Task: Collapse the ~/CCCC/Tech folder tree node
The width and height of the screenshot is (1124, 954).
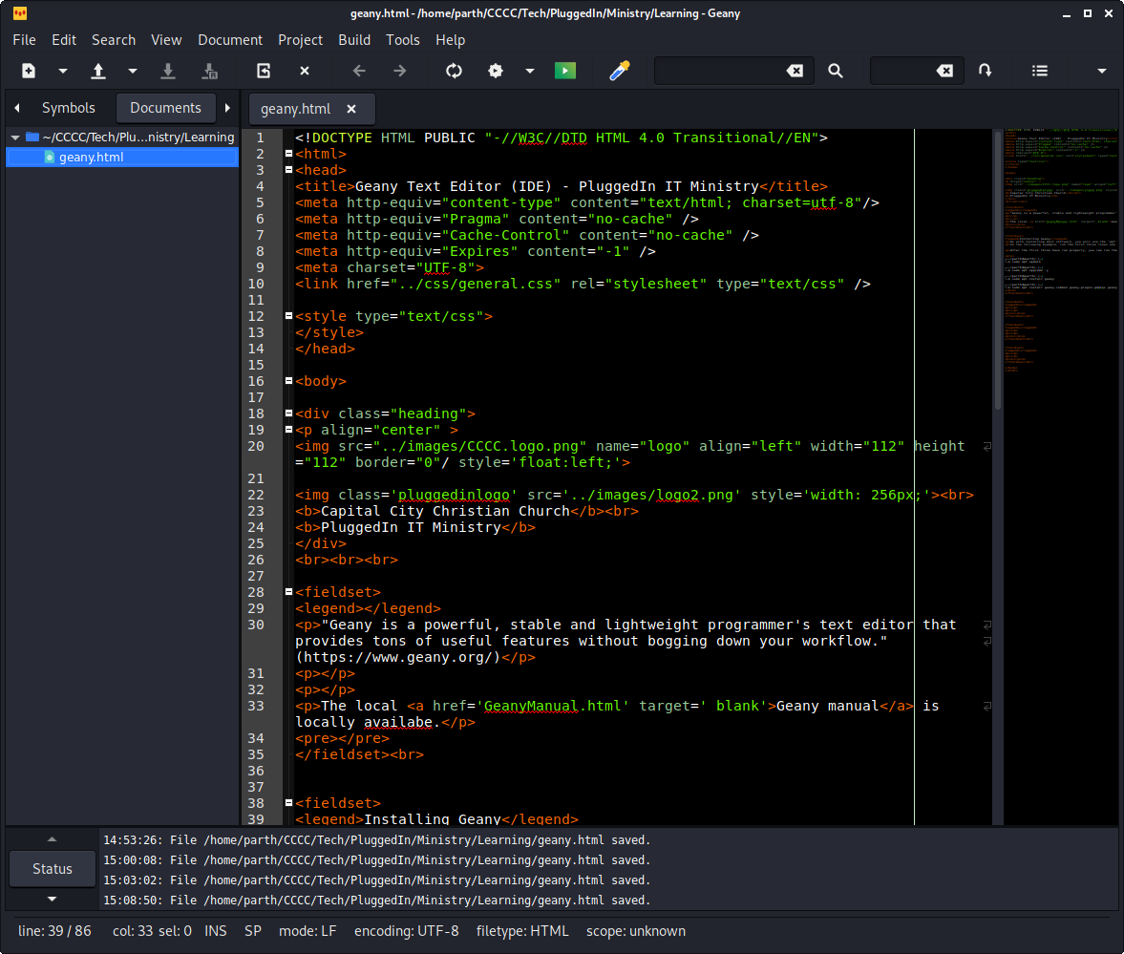Action: tap(15, 138)
